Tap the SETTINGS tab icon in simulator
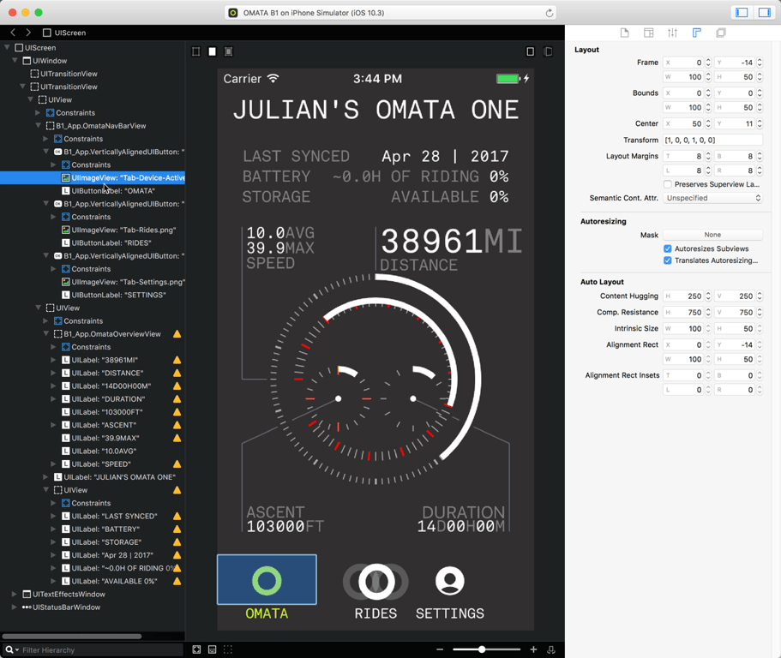Viewport: 781px width, 658px height. [450, 581]
